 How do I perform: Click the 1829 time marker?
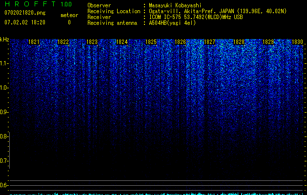[268, 42]
